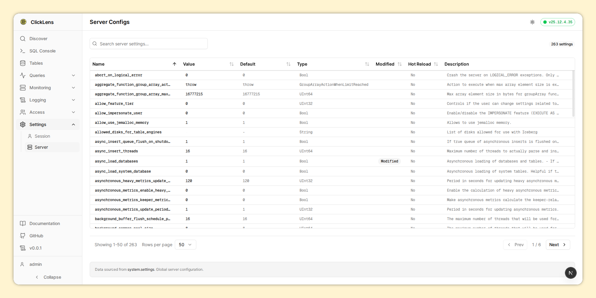
Task: Go to the Tables page
Action: coord(36,63)
